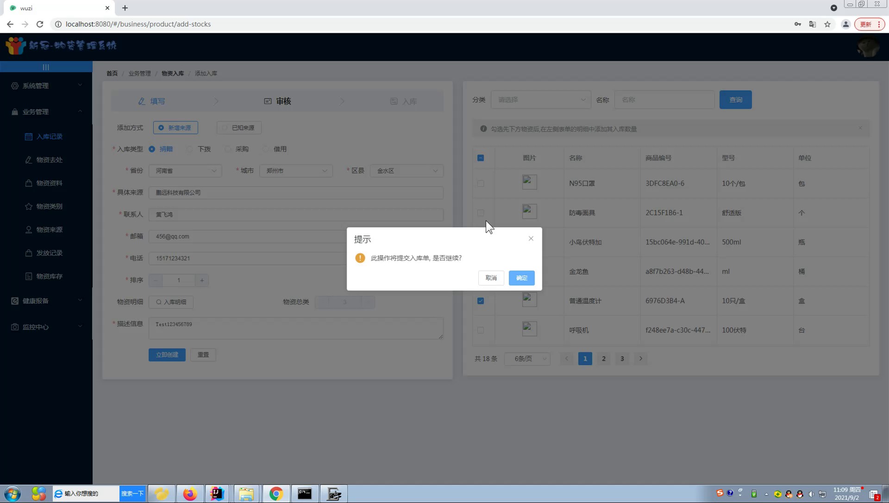Go to pagination page 2

tap(603, 359)
